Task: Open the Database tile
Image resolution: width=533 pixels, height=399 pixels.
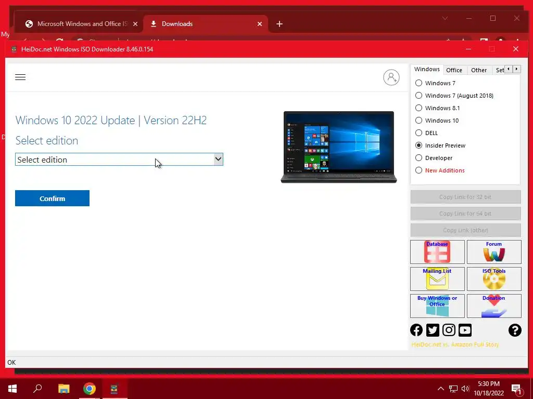Action: pyautogui.click(x=437, y=252)
